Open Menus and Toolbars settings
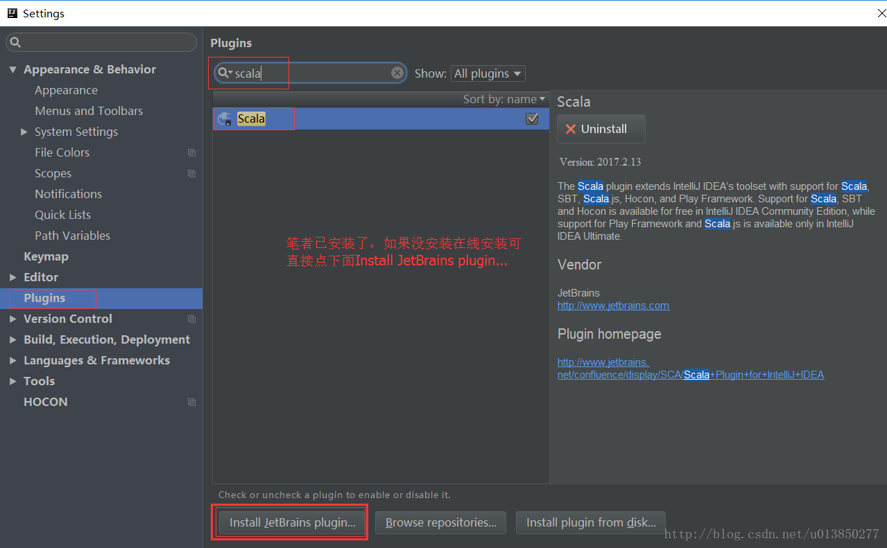Image resolution: width=887 pixels, height=548 pixels. click(89, 111)
